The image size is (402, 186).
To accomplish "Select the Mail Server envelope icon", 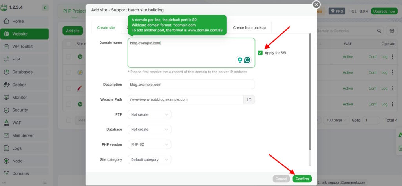I will pyautogui.click(x=6, y=135).
